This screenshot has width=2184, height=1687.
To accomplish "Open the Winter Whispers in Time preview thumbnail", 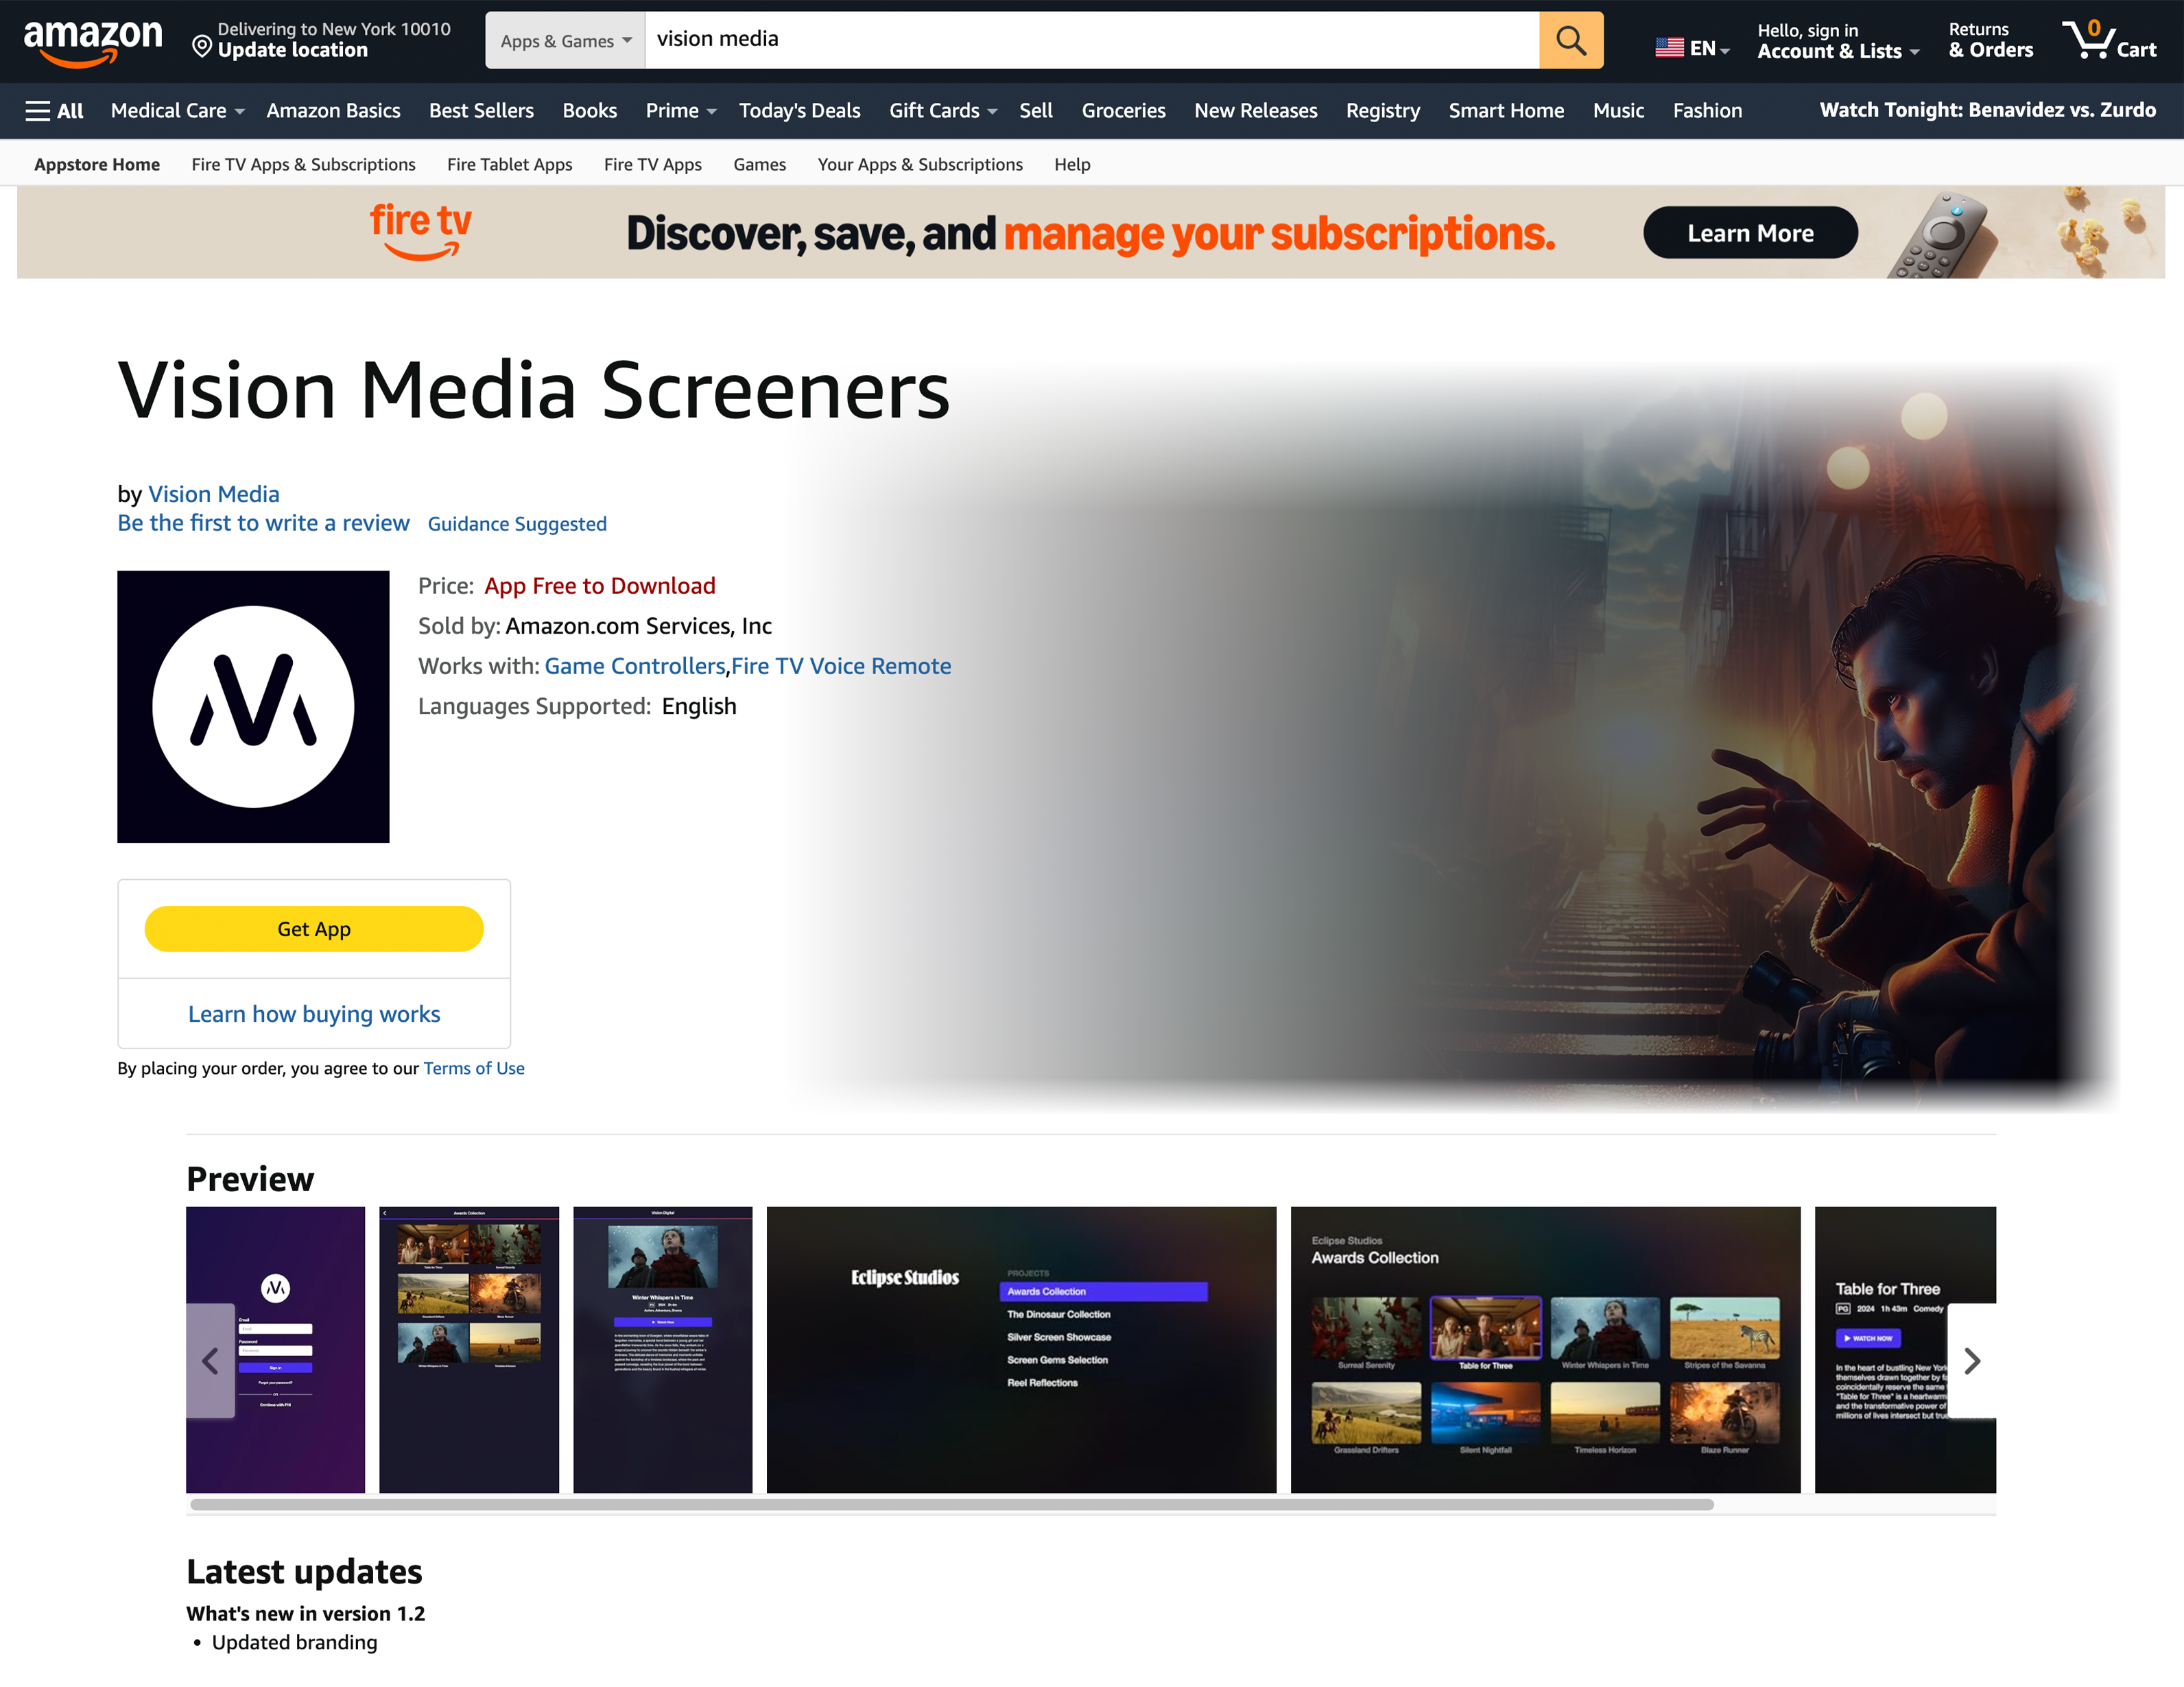I will 662,1349.
